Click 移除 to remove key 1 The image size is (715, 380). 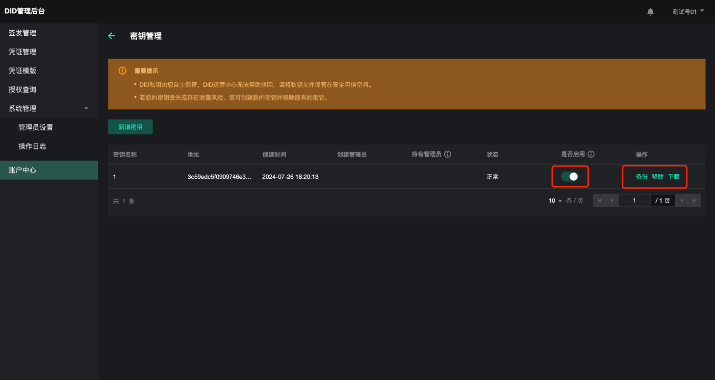pyautogui.click(x=658, y=177)
